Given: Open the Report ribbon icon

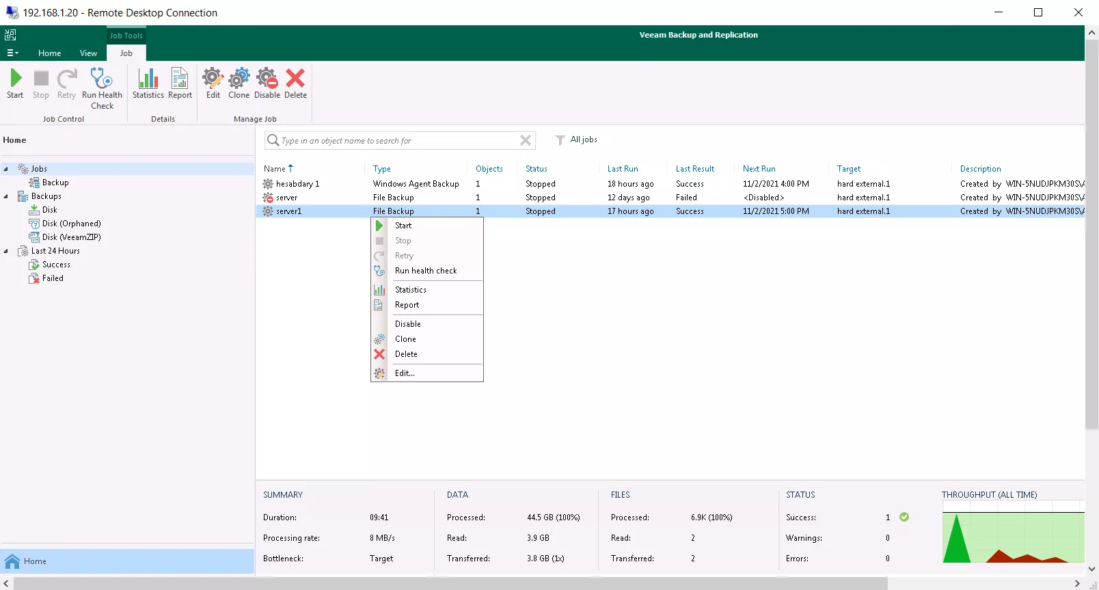Looking at the screenshot, I should point(180,83).
